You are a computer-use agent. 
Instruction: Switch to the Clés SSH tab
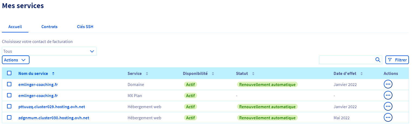85,27
